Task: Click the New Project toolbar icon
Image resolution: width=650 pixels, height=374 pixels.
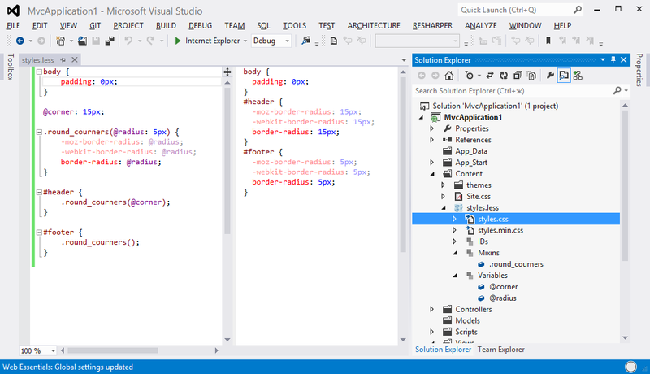Action: point(60,41)
